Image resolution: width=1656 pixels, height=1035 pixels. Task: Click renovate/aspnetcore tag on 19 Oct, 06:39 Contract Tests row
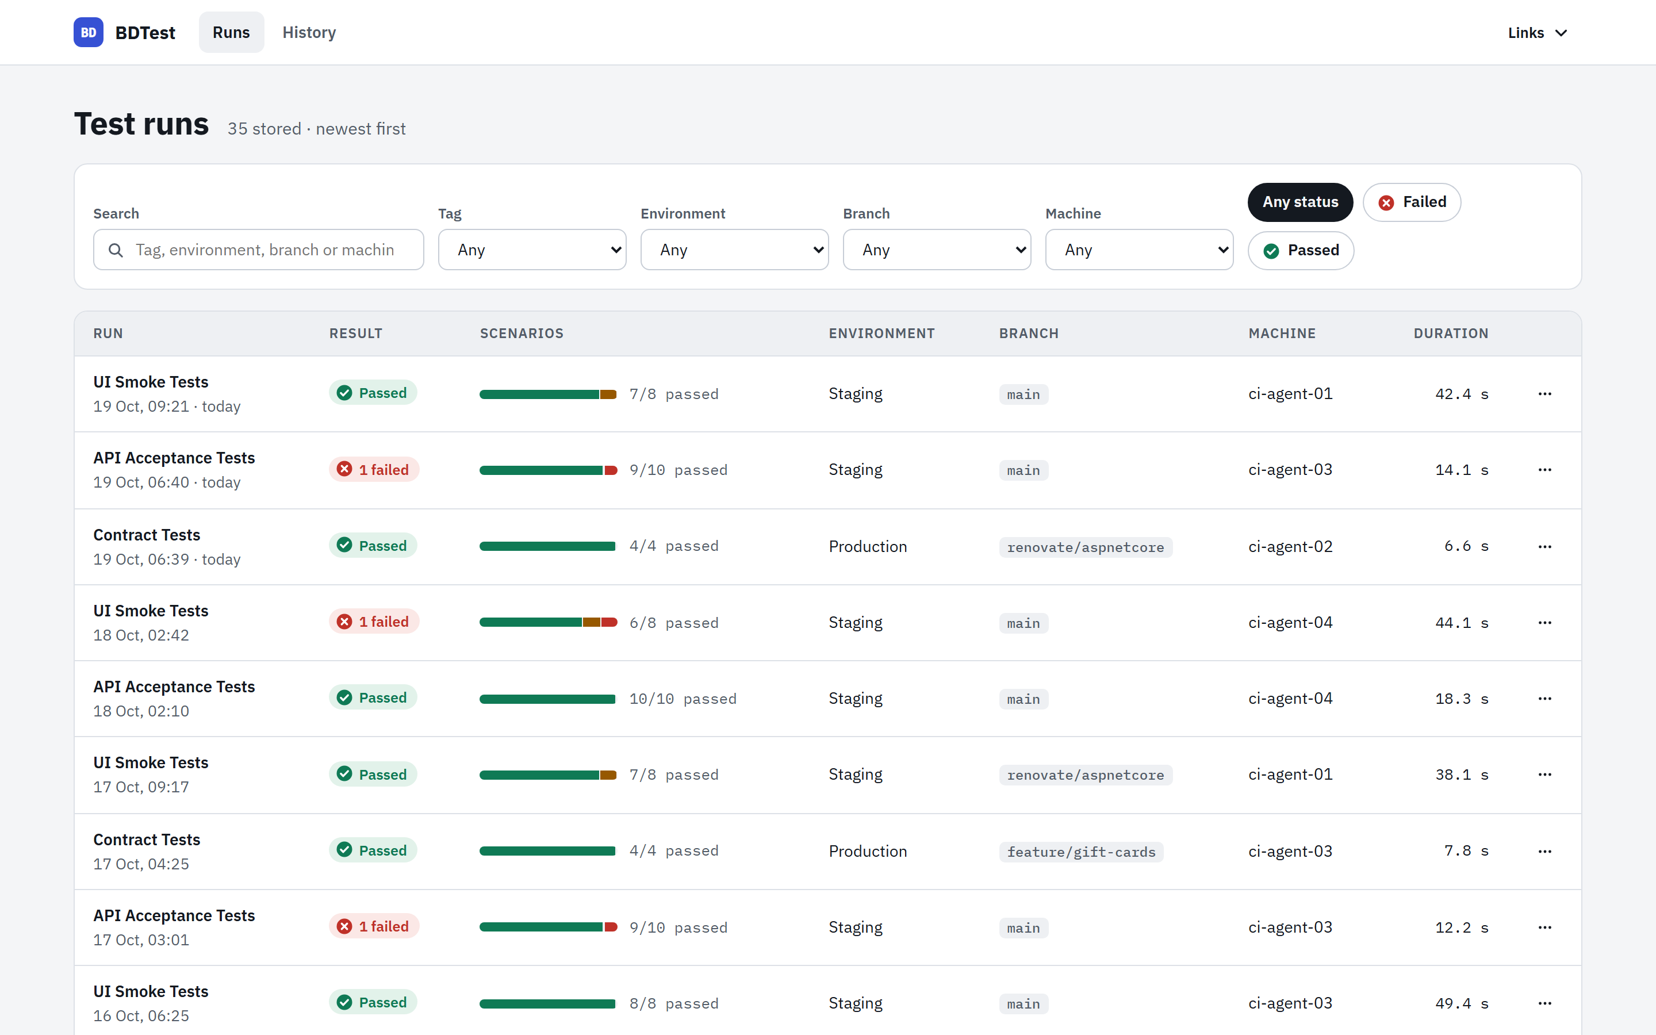pos(1085,547)
